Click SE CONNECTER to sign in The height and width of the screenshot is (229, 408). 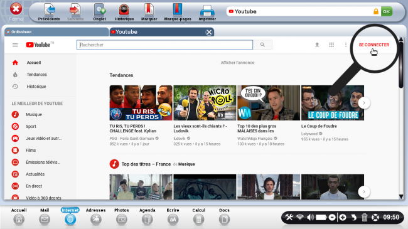pos(374,45)
